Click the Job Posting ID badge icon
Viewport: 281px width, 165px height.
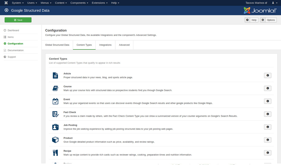point(55,127)
